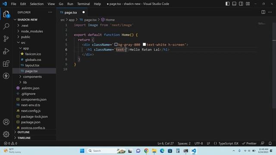
Task: Open the Selection menu
Action: point(37,4)
